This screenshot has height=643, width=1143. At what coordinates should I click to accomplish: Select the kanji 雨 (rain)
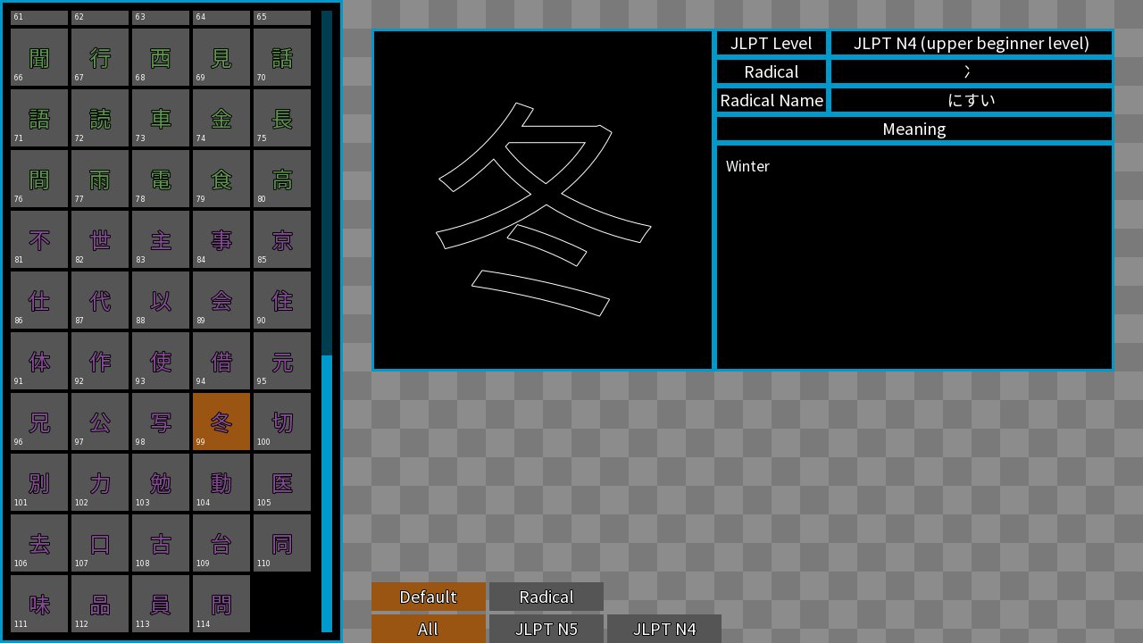[100, 179]
